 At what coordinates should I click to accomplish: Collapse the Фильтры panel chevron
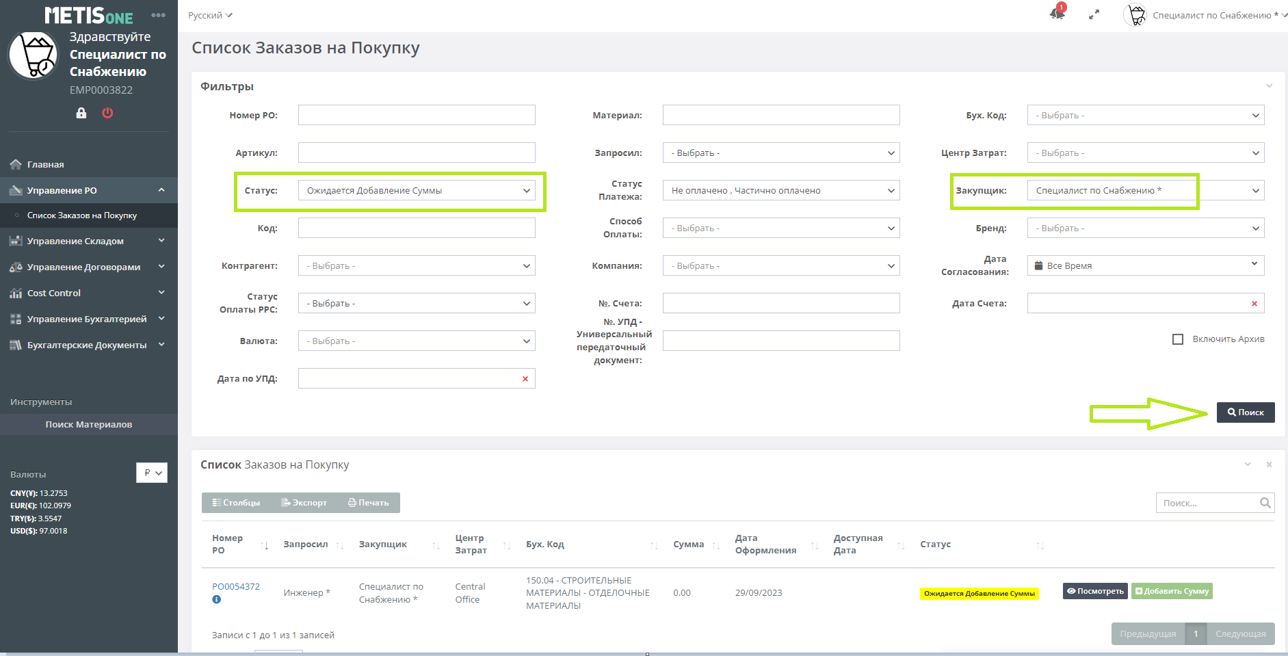[1269, 86]
